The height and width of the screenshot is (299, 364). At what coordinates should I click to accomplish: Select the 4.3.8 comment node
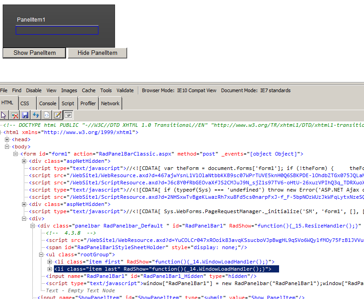coord(71,233)
